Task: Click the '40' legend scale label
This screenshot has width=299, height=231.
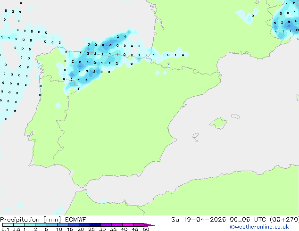Action: (124, 229)
